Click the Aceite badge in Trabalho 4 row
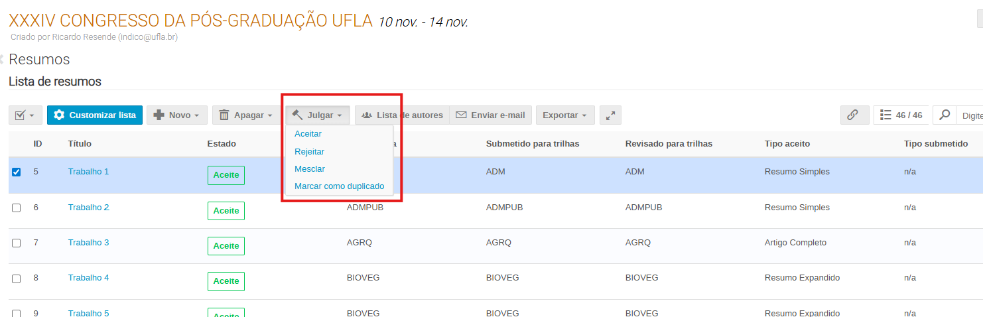Viewport: 983px width, 317px height. coord(226,281)
